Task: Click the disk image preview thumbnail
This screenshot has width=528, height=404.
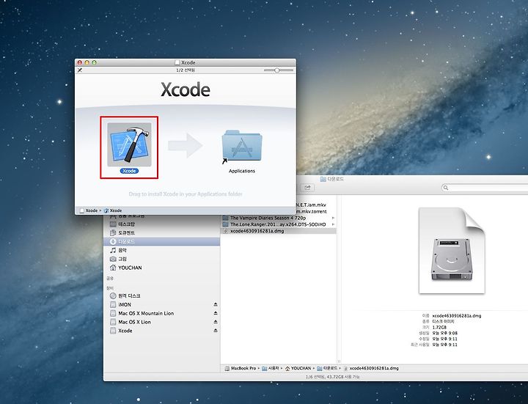Action: click(x=452, y=251)
